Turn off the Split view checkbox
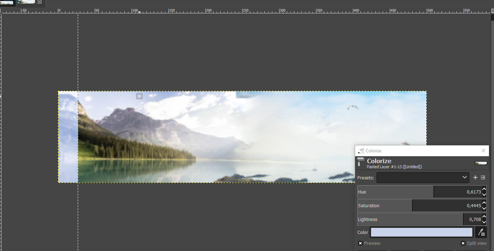This screenshot has height=251, width=494. (x=463, y=243)
